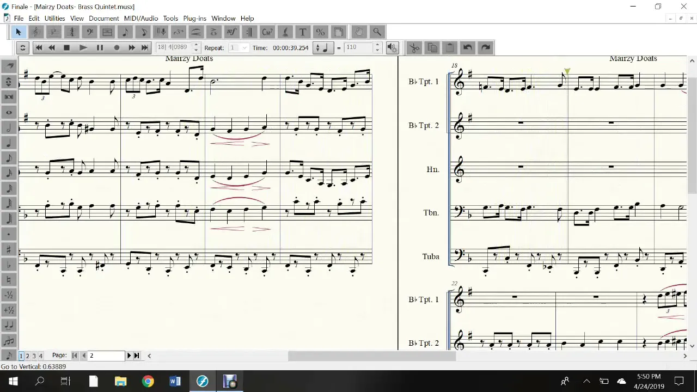
Task: Toggle the sharp accidental palette button
Action: (9, 249)
